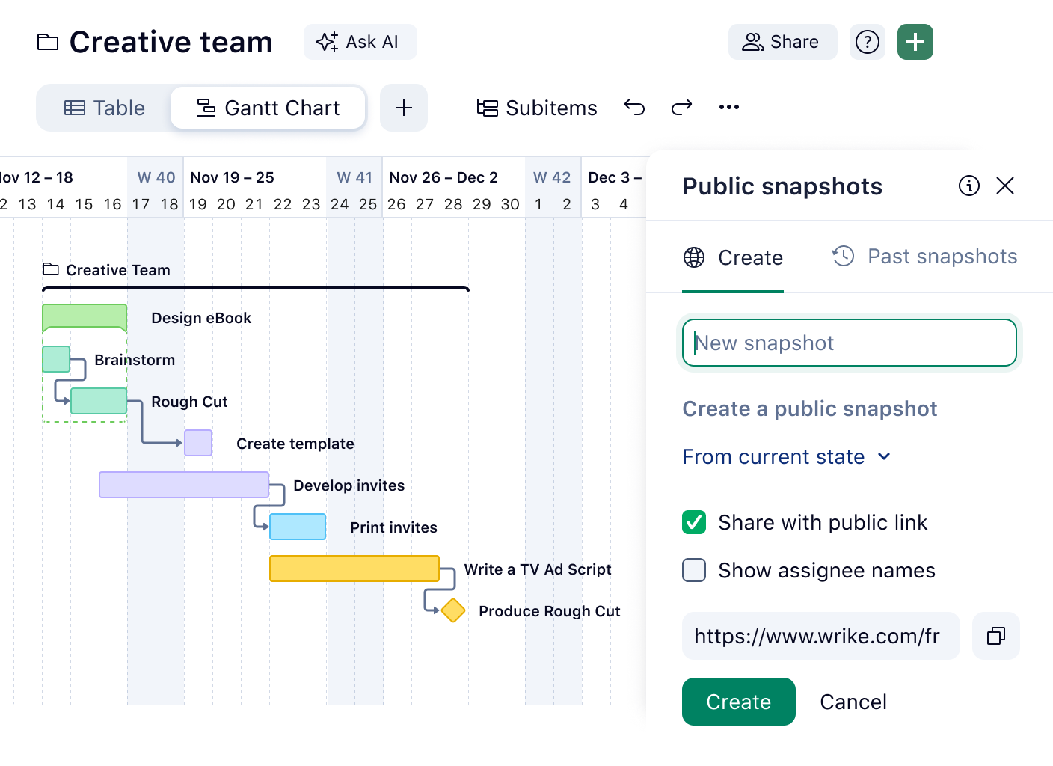Uncheck Share with public link
The image size is (1053, 766).
[694, 522]
